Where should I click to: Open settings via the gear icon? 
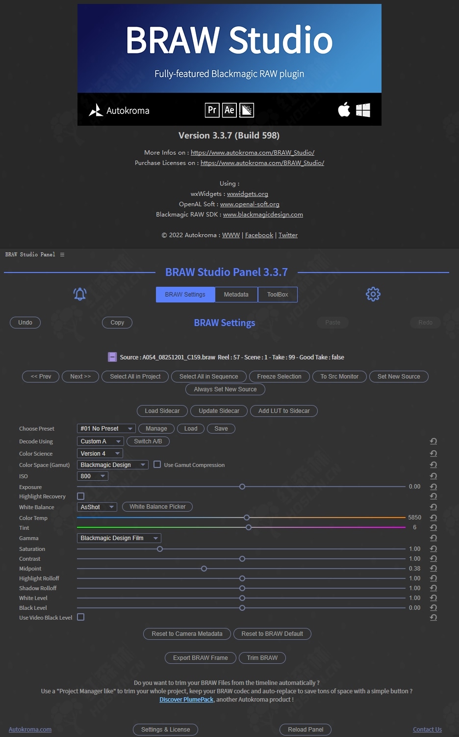point(373,294)
